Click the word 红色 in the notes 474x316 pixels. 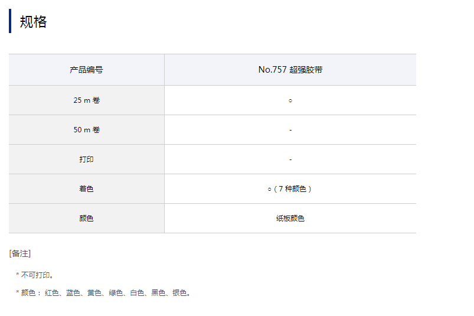pos(52,293)
